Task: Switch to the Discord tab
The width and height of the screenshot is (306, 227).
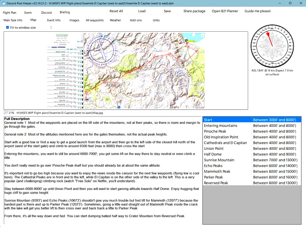Action: (46, 12)
